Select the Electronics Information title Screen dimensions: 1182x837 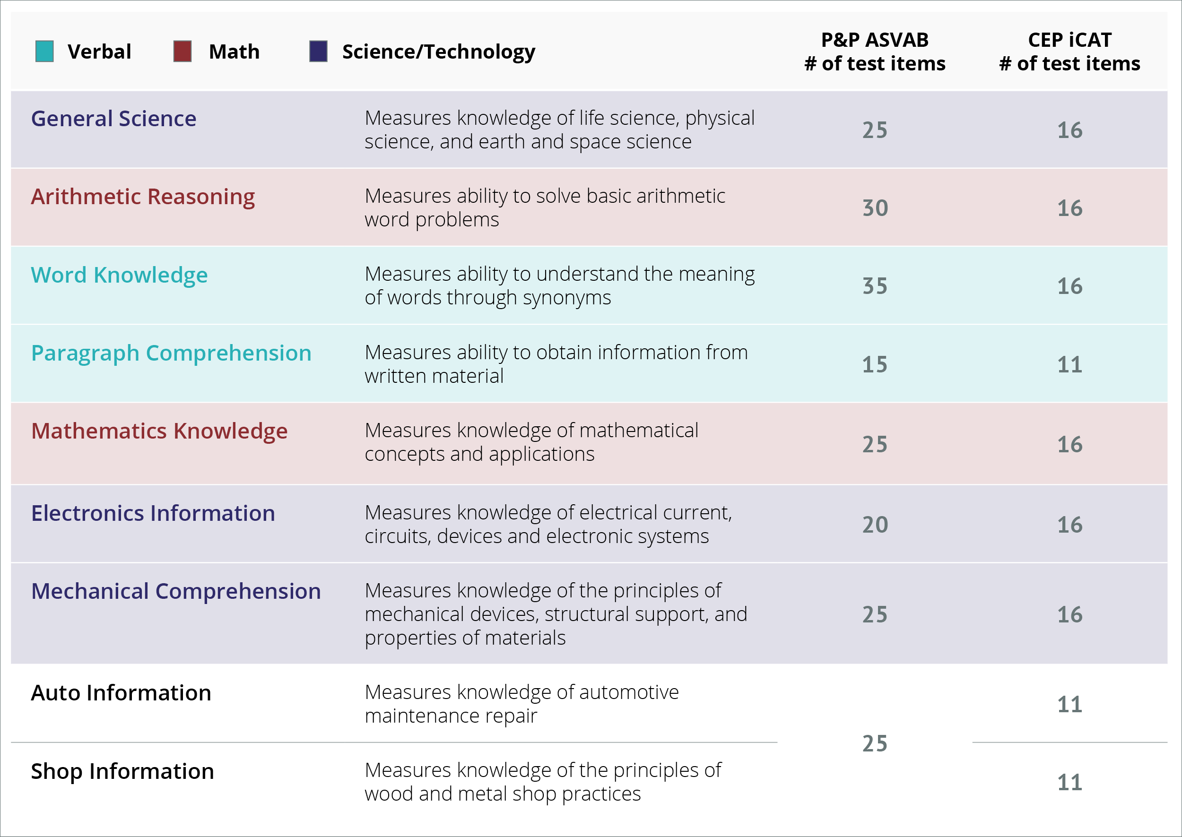click(x=153, y=513)
